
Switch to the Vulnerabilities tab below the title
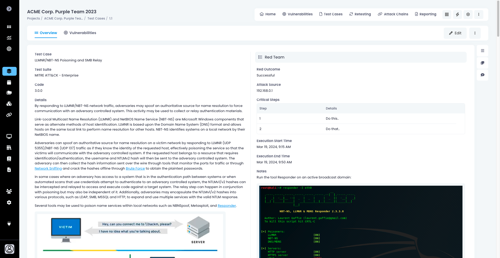pyautogui.click(x=80, y=33)
